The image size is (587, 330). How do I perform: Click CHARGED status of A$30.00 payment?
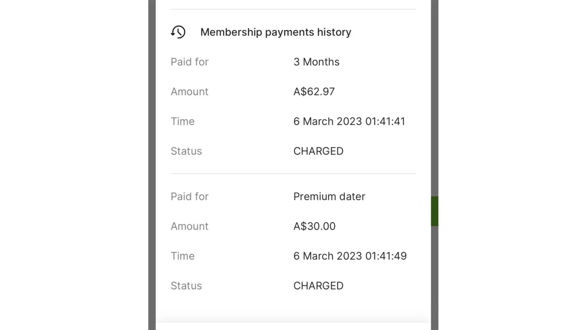point(318,285)
